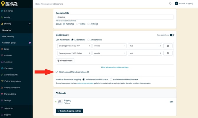Open true value dropdown in second row

pos(145,53)
